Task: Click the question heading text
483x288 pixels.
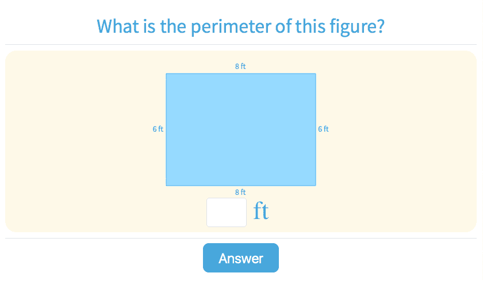Action: pos(240,26)
